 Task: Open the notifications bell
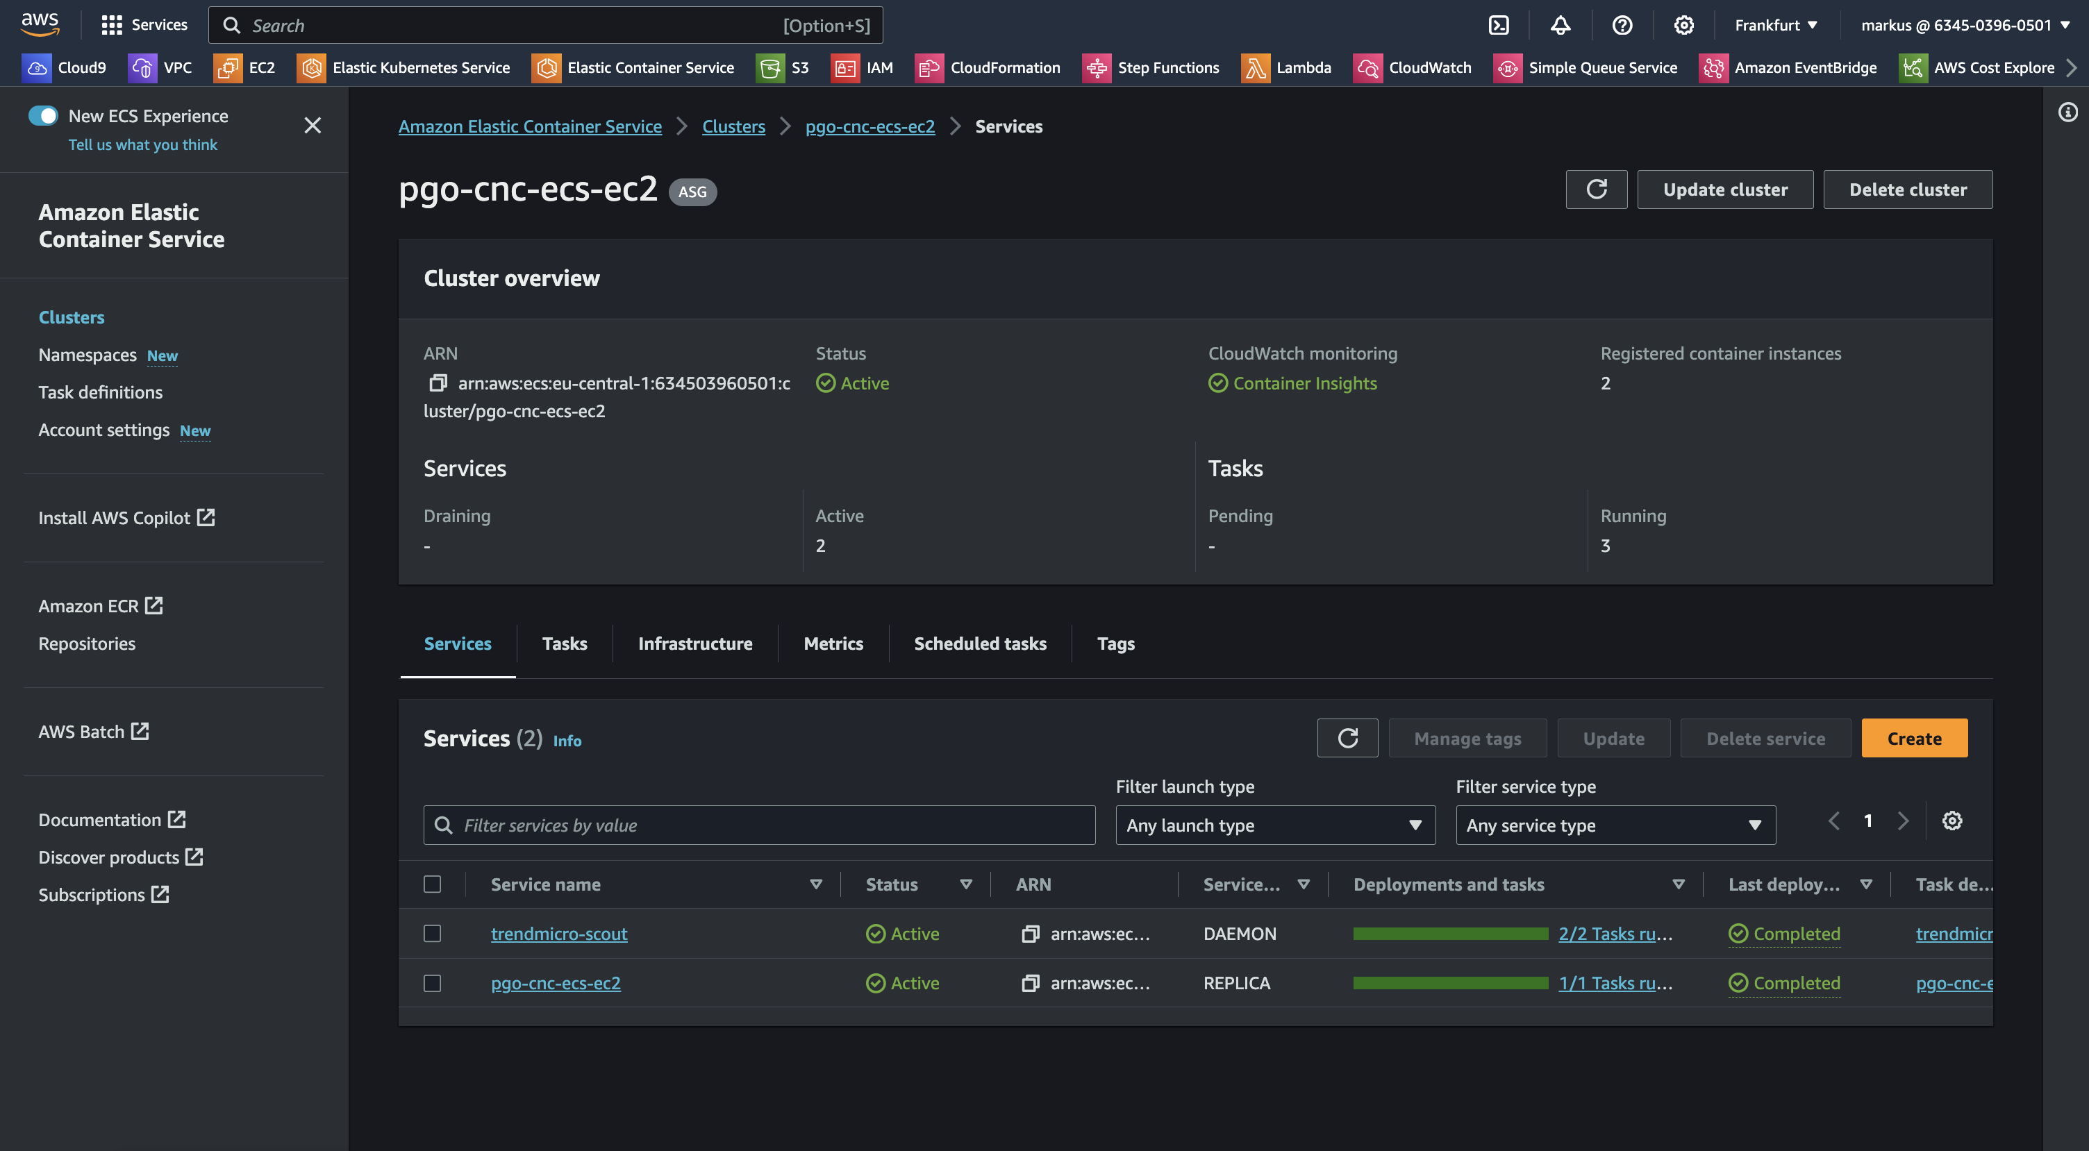pos(1560,25)
